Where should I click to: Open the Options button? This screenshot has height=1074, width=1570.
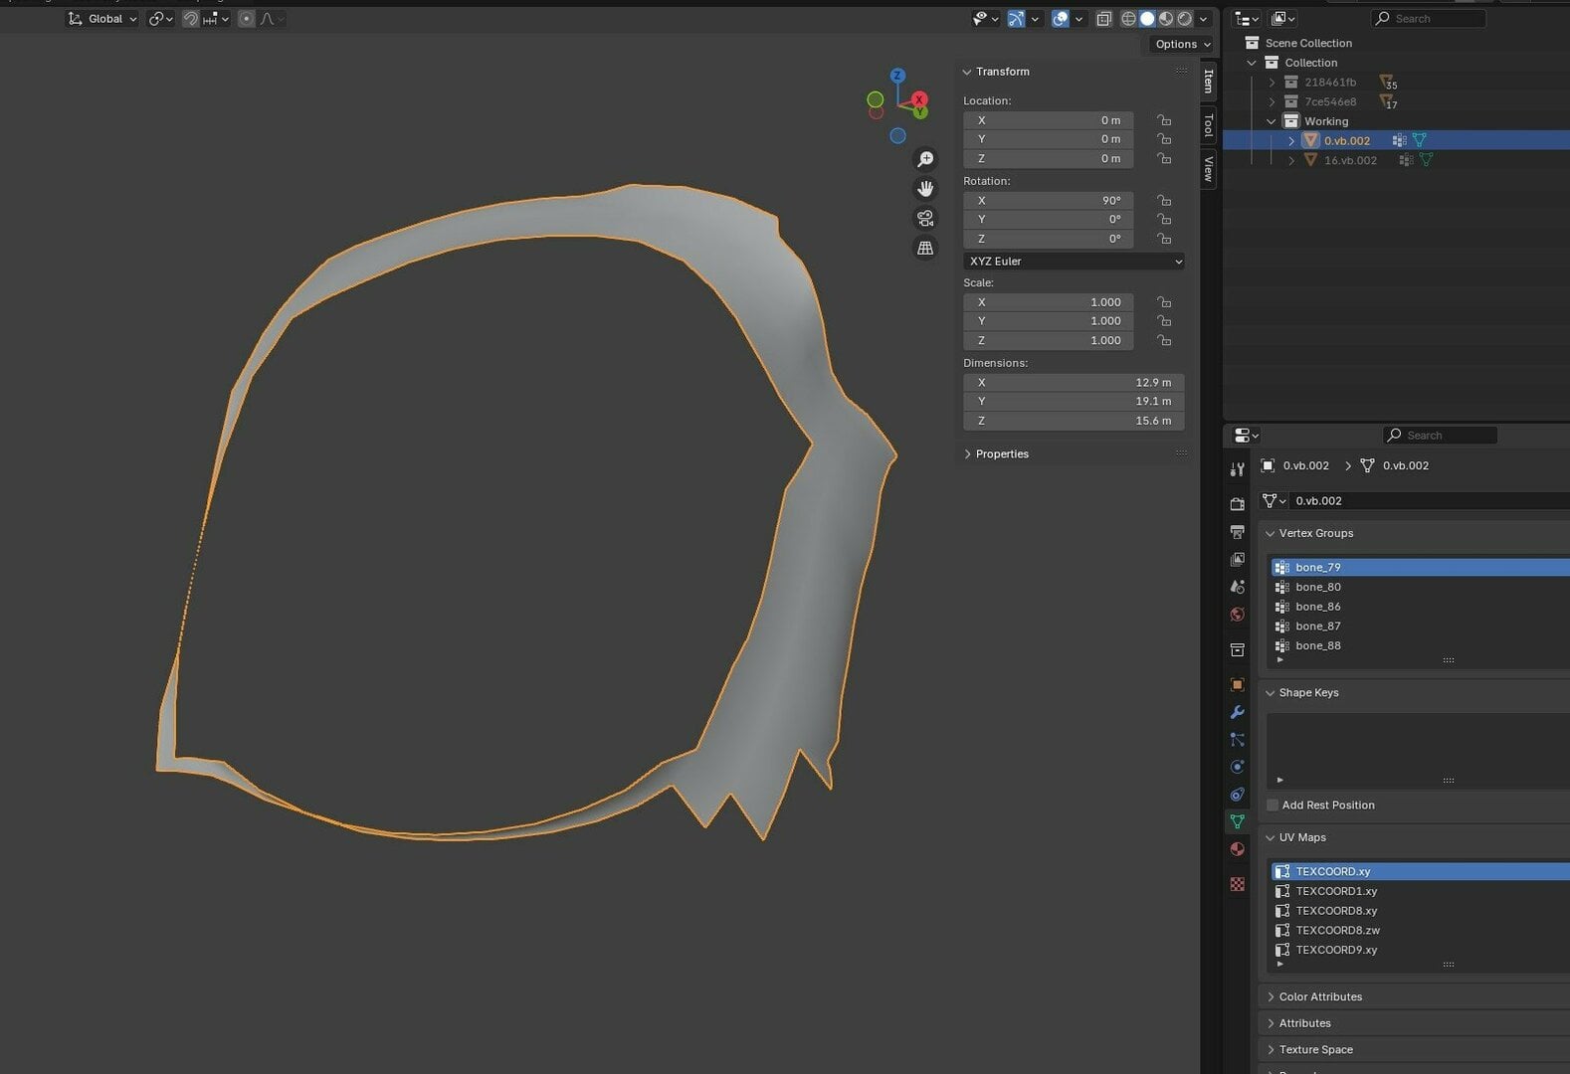click(1182, 44)
